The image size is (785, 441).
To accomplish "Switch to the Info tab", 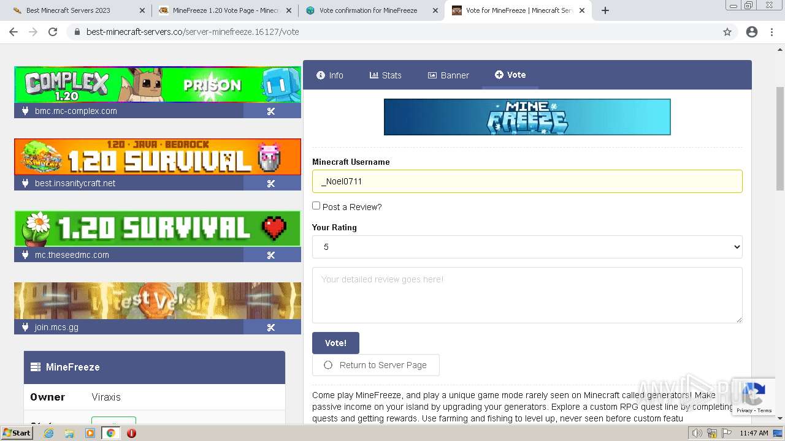I will (330, 75).
